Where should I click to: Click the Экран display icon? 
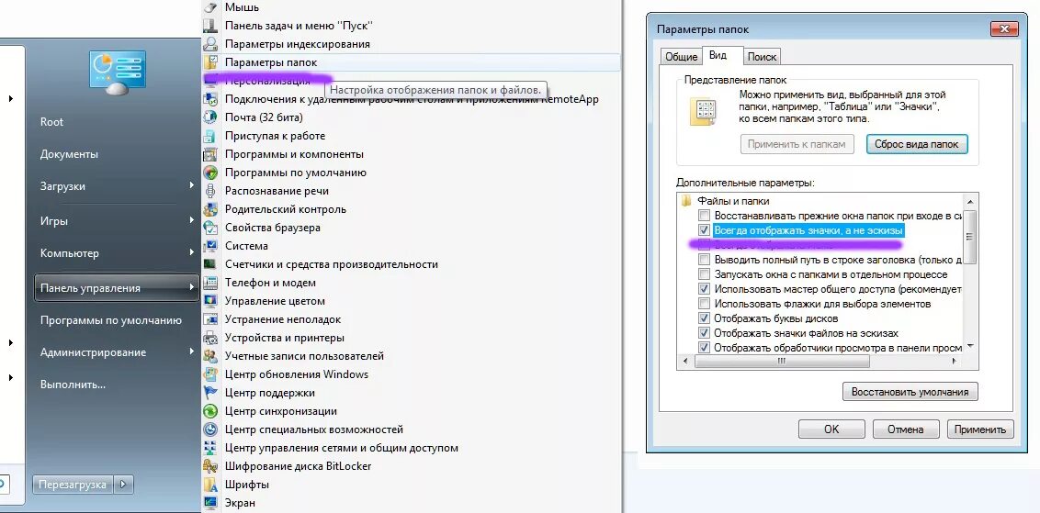(x=210, y=502)
